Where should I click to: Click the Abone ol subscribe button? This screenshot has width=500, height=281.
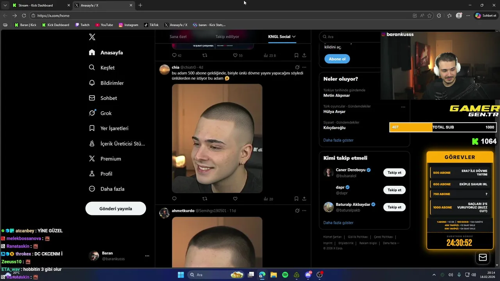coord(337,59)
